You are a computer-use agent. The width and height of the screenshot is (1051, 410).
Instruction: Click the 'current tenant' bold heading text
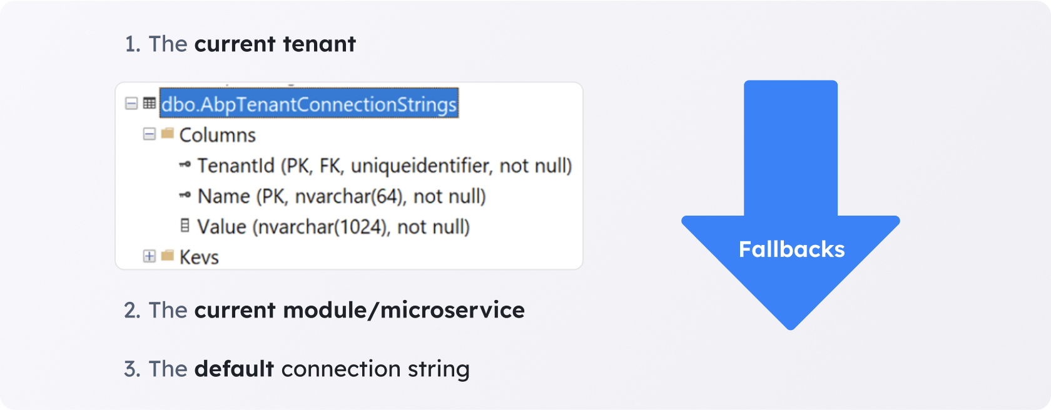(275, 44)
